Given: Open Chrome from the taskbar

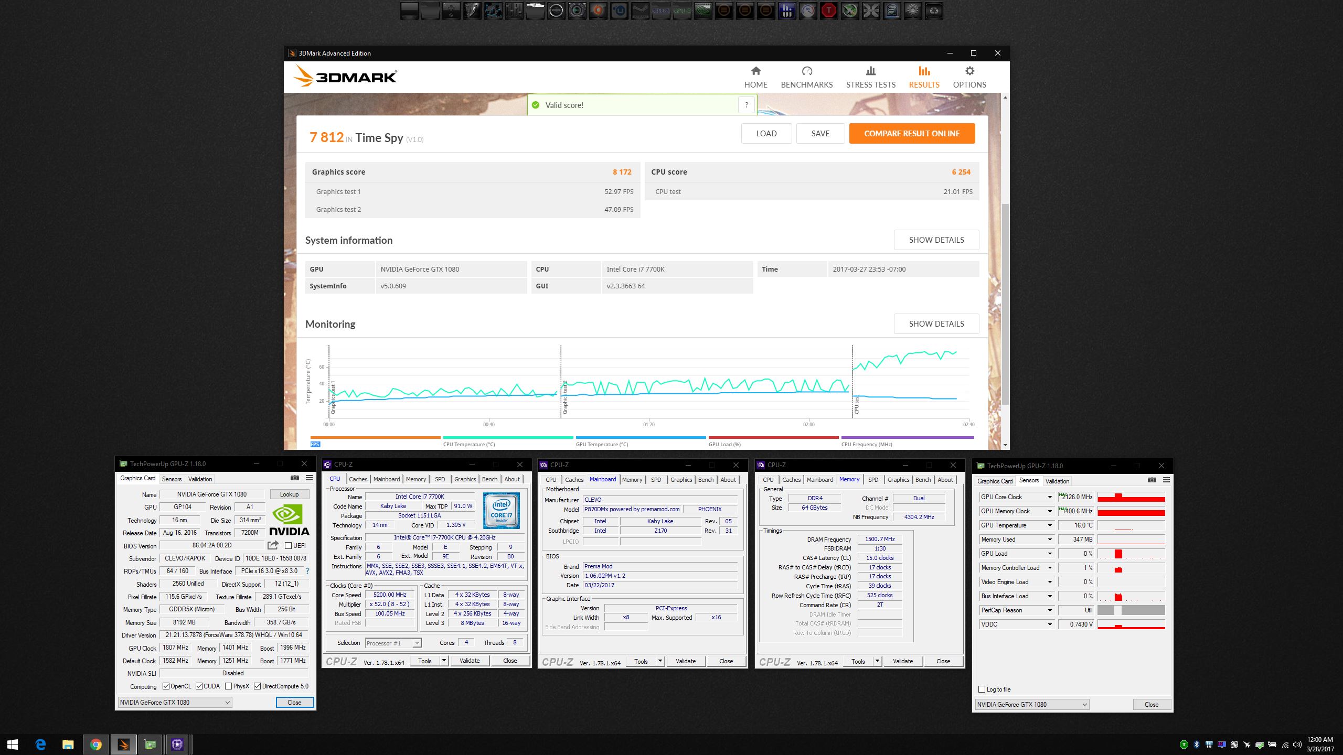Looking at the screenshot, I should [x=95, y=744].
